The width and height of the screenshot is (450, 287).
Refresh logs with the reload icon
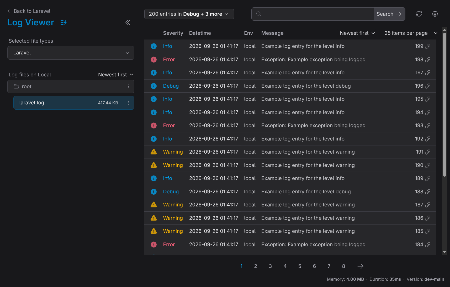tap(419, 14)
